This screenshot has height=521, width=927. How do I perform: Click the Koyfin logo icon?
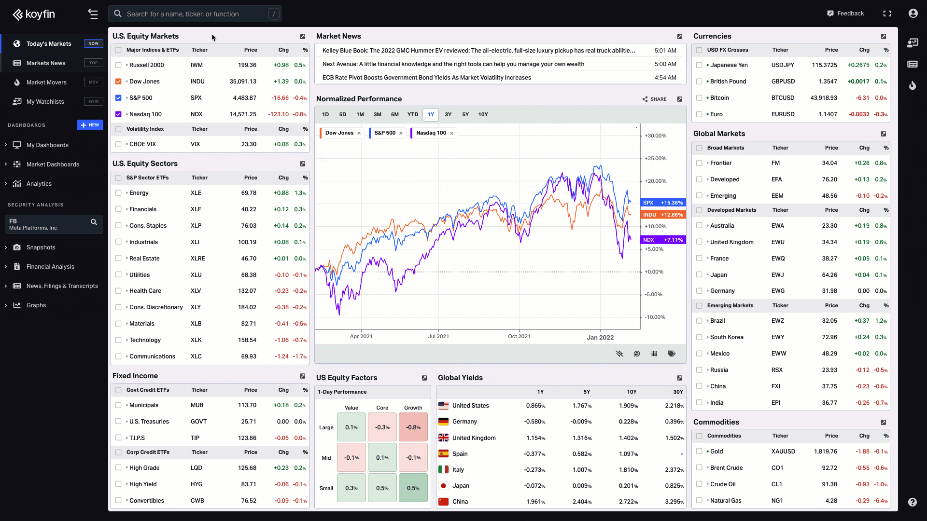click(x=18, y=14)
